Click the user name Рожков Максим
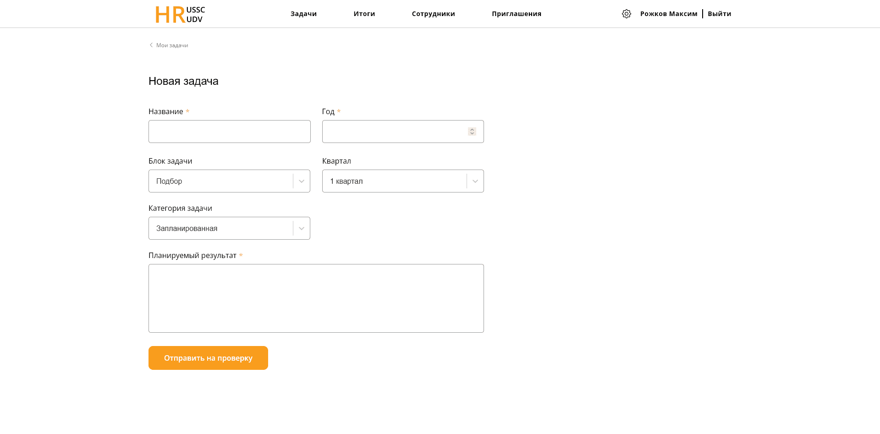The width and height of the screenshot is (880, 434). (668, 14)
